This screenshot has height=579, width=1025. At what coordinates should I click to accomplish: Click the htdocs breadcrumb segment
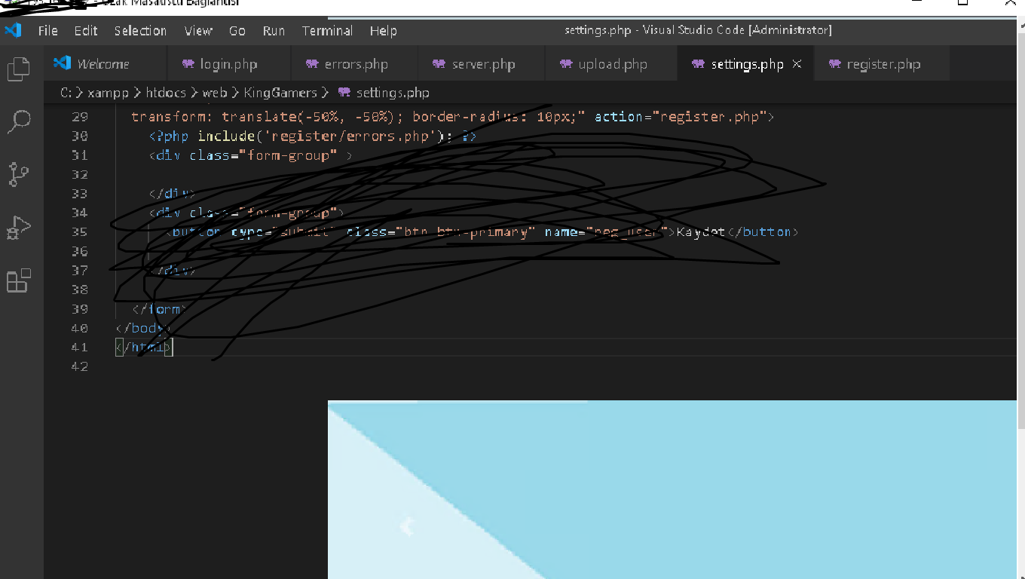165,93
